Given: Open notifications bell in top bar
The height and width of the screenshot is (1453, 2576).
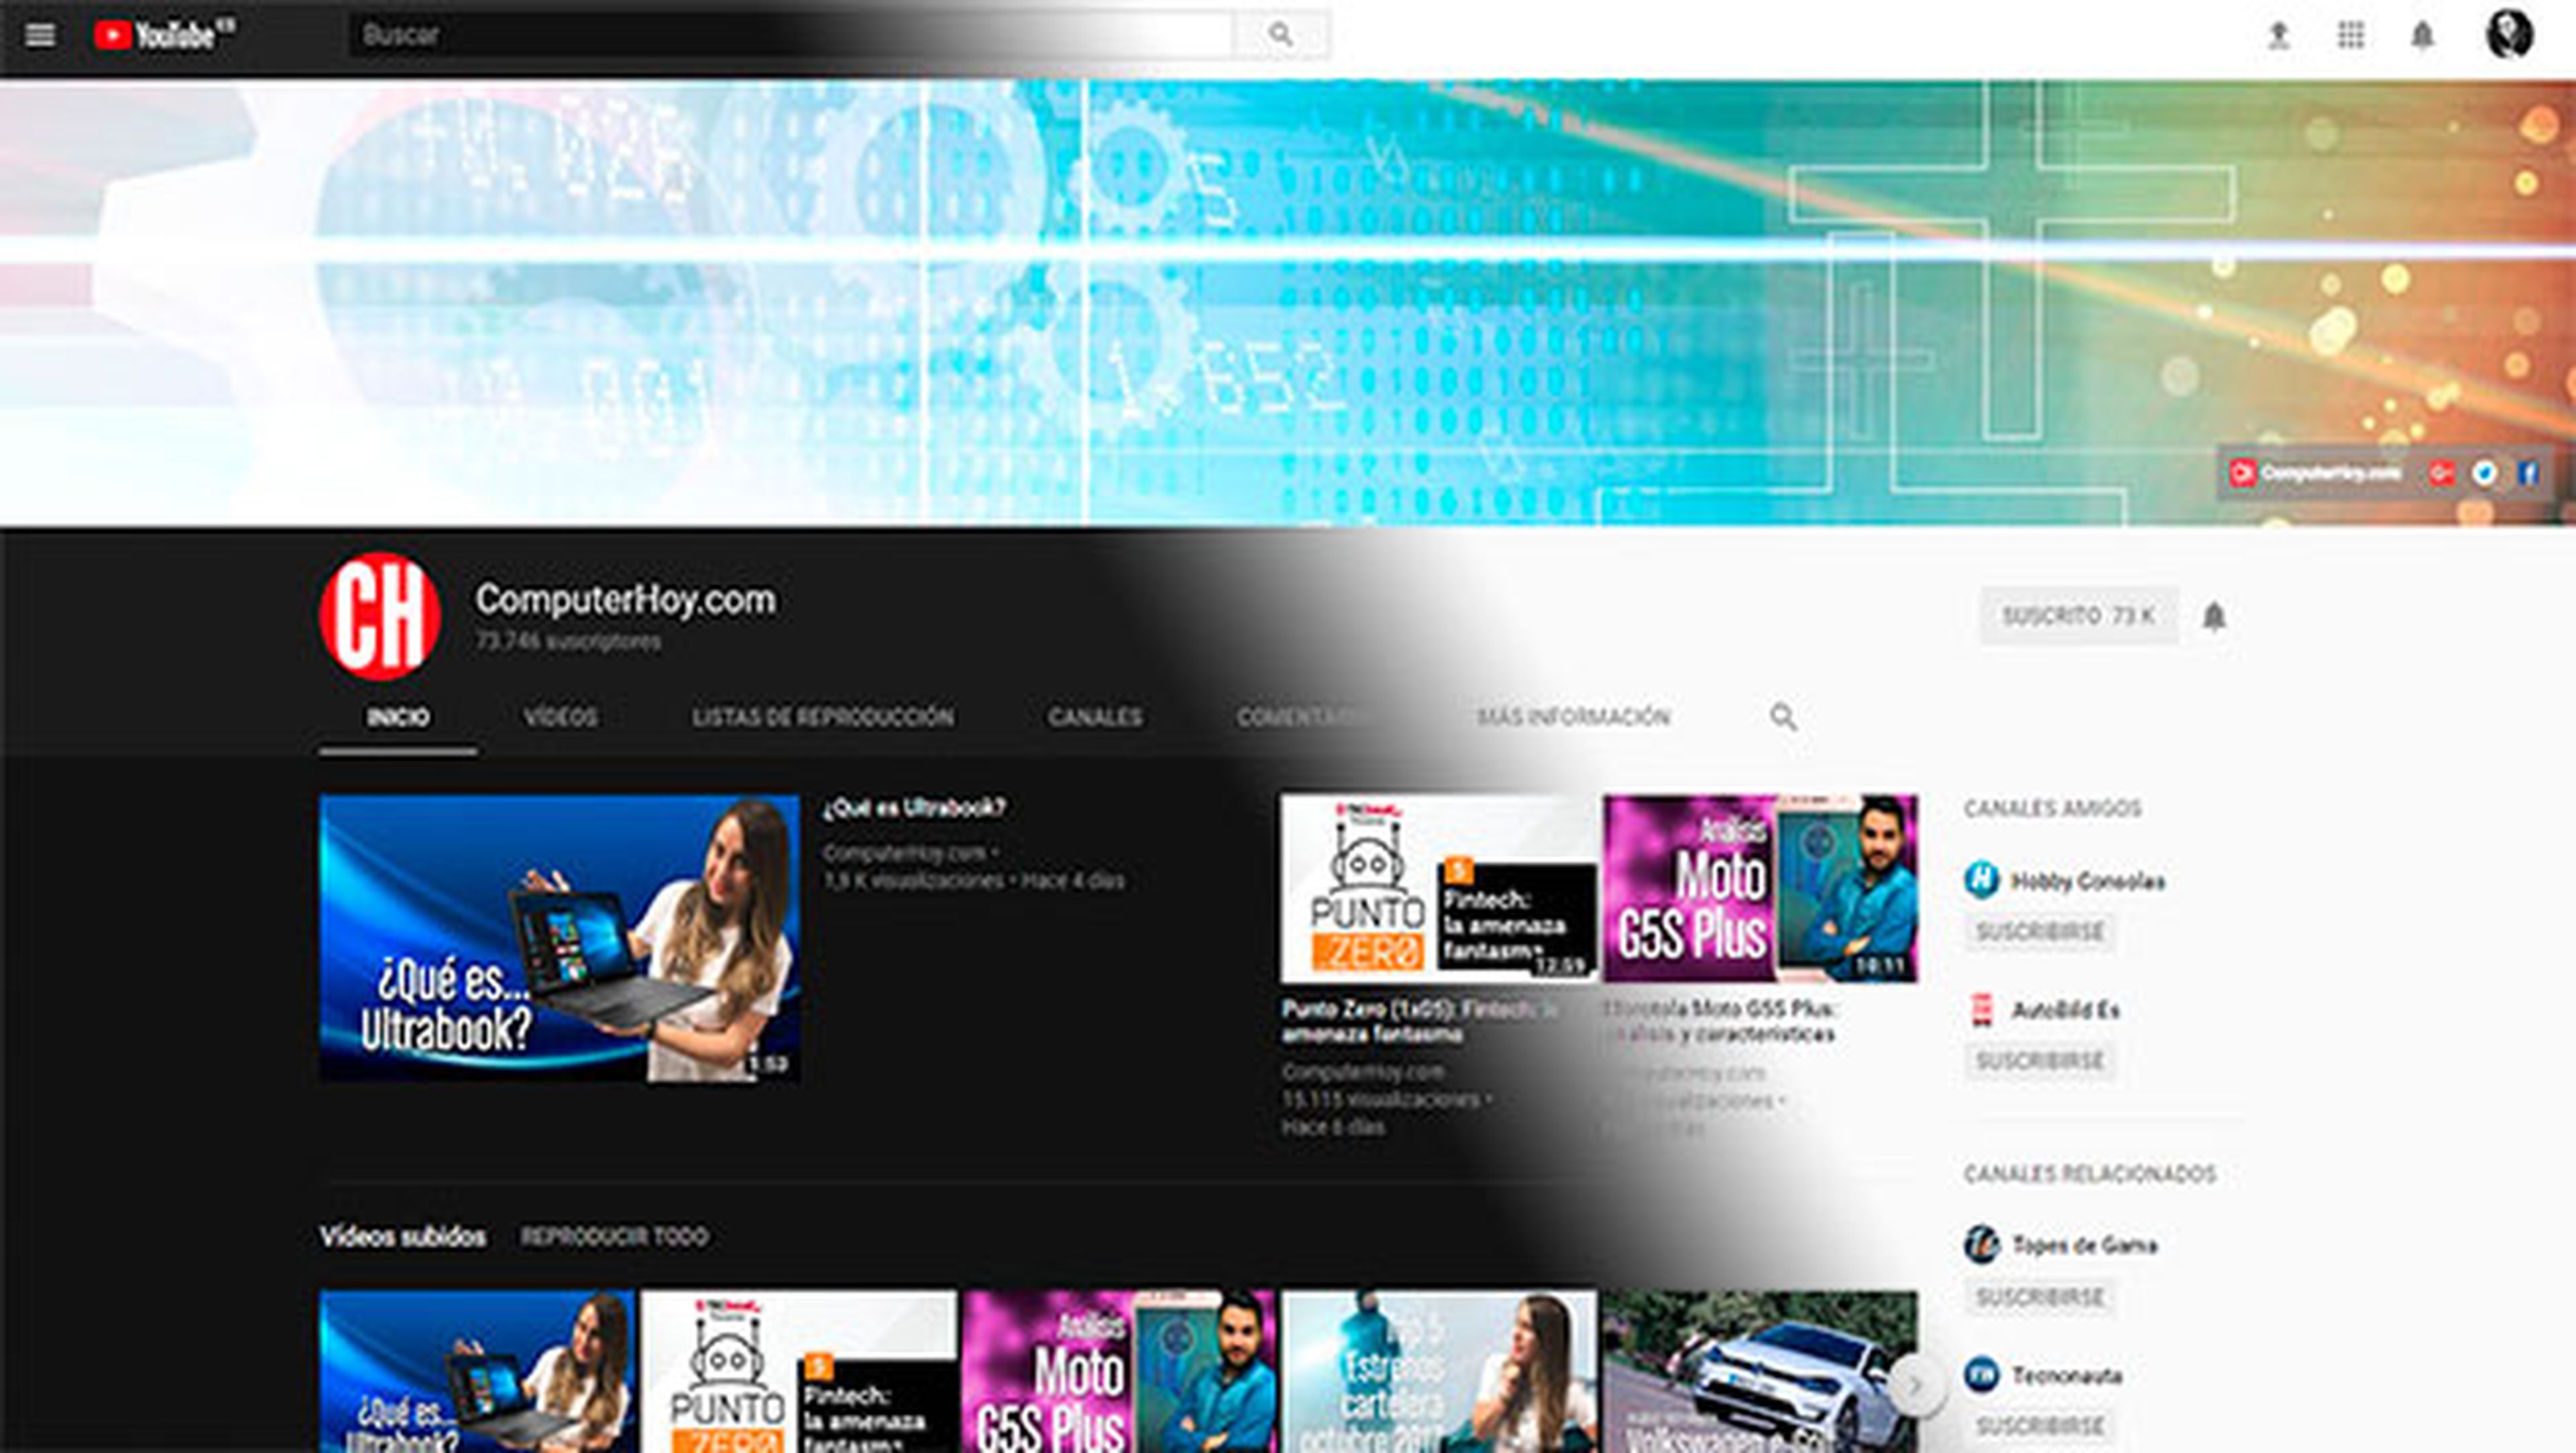Looking at the screenshot, I should tap(2422, 36).
